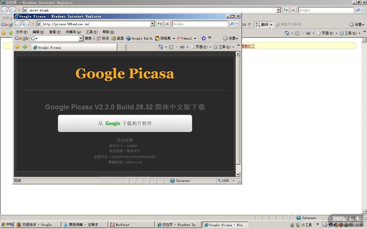This screenshot has width=367, height=229.
Task: Click the Print icon in Picasa window
Action: coord(182,47)
